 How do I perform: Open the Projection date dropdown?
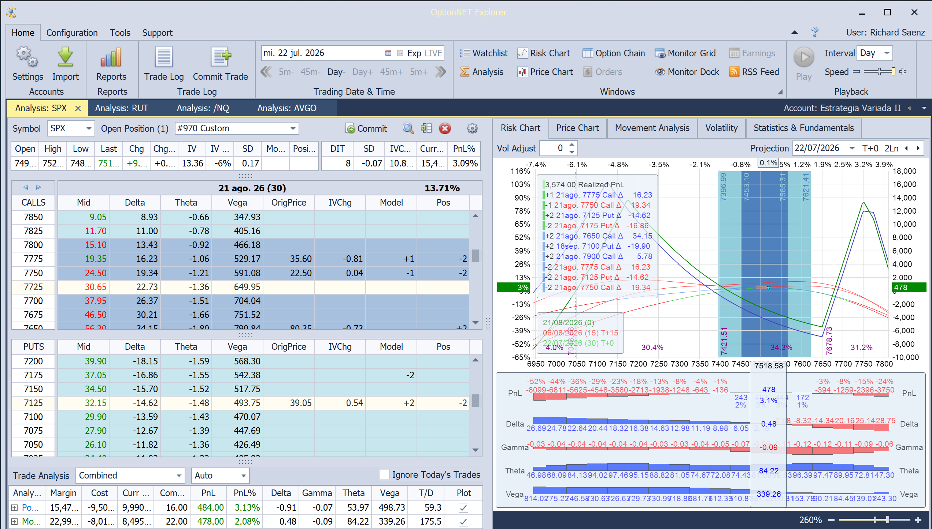point(852,148)
